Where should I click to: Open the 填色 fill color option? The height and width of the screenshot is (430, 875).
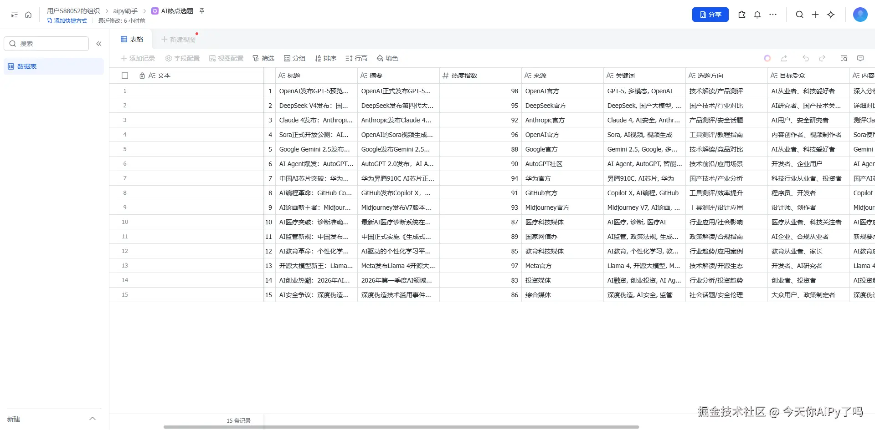[x=387, y=58]
